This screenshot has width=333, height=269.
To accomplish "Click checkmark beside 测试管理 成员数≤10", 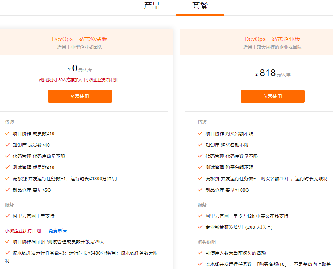I will (8, 167).
